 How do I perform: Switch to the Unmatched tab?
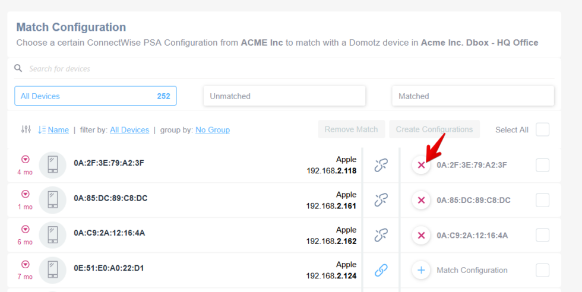(284, 96)
